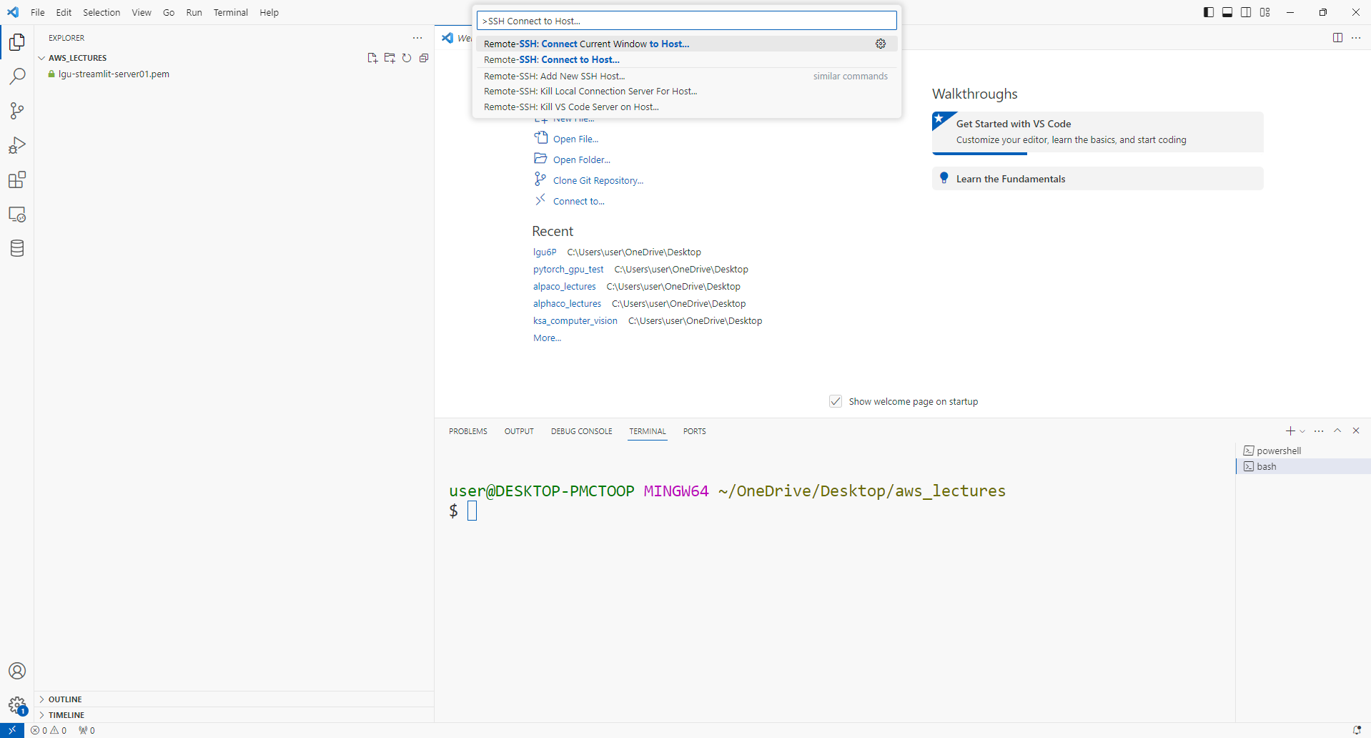The height and width of the screenshot is (738, 1371).
Task: Open the Run and Debug view icon
Action: [x=17, y=145]
